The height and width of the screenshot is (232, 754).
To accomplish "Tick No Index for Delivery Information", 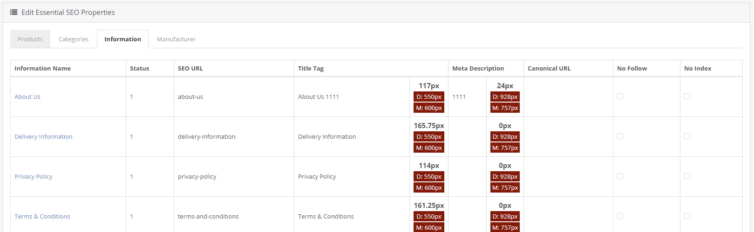I will coord(687,136).
